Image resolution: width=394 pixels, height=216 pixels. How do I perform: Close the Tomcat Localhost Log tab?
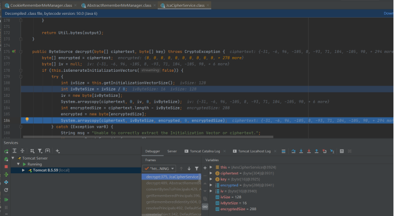(275, 151)
